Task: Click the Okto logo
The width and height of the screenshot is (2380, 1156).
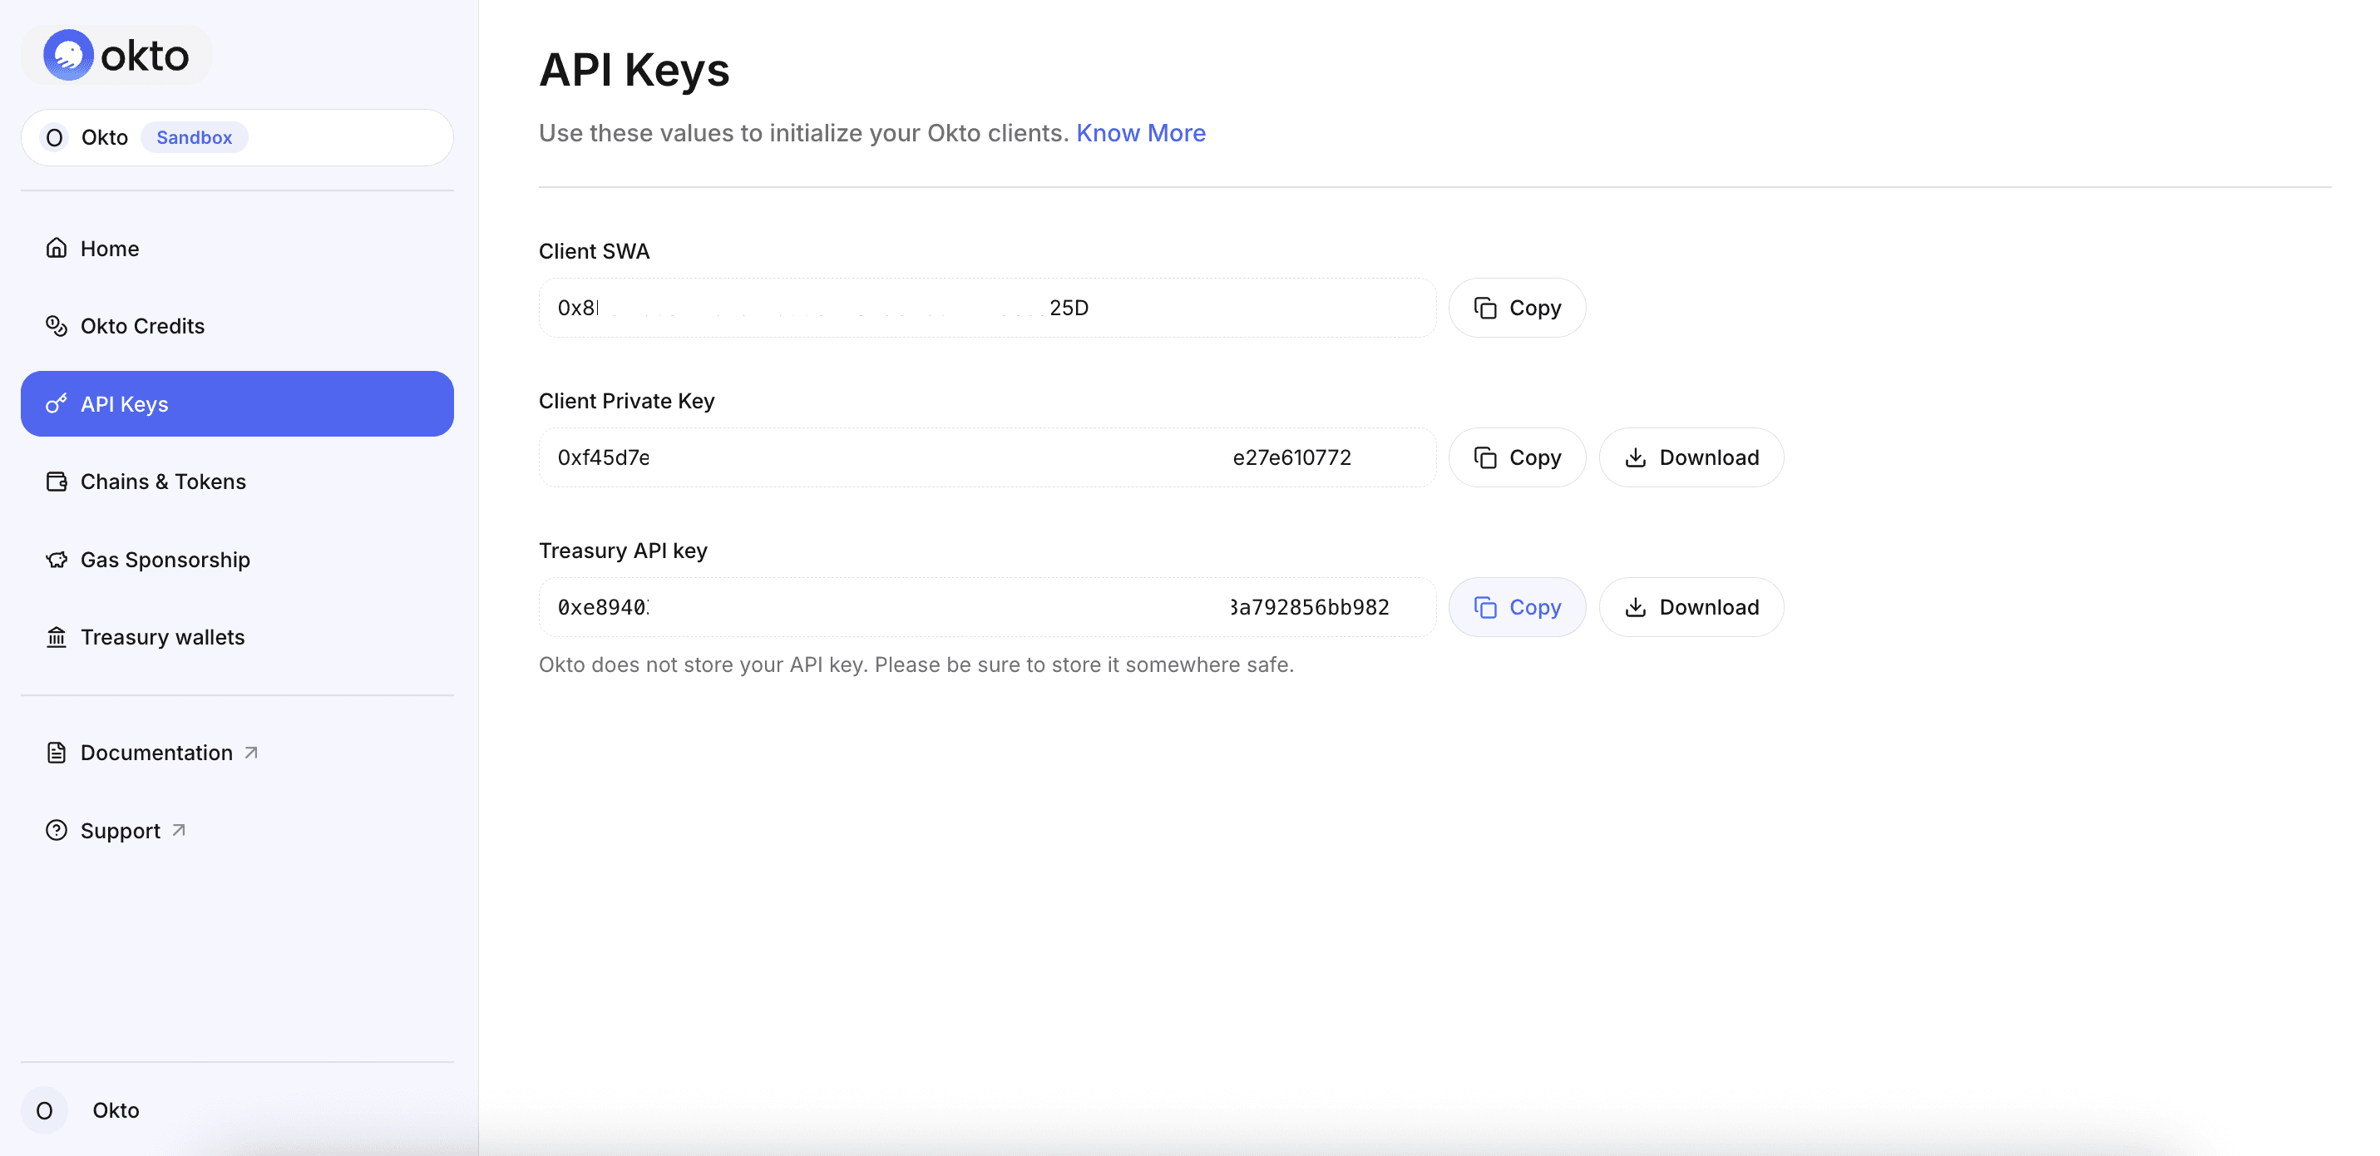Action: point(116,56)
